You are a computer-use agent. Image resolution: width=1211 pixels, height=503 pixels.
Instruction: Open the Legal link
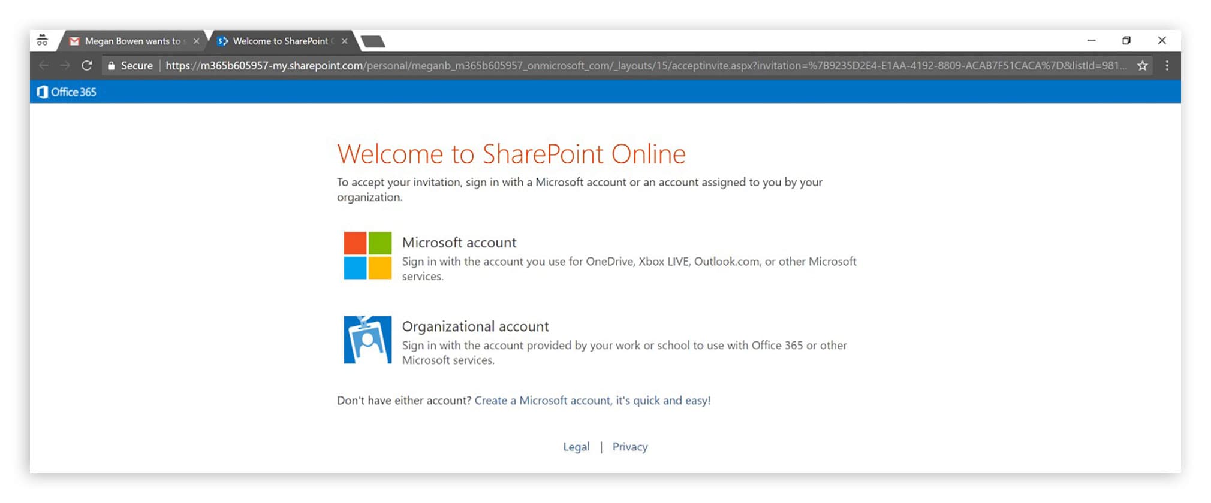pyautogui.click(x=576, y=447)
